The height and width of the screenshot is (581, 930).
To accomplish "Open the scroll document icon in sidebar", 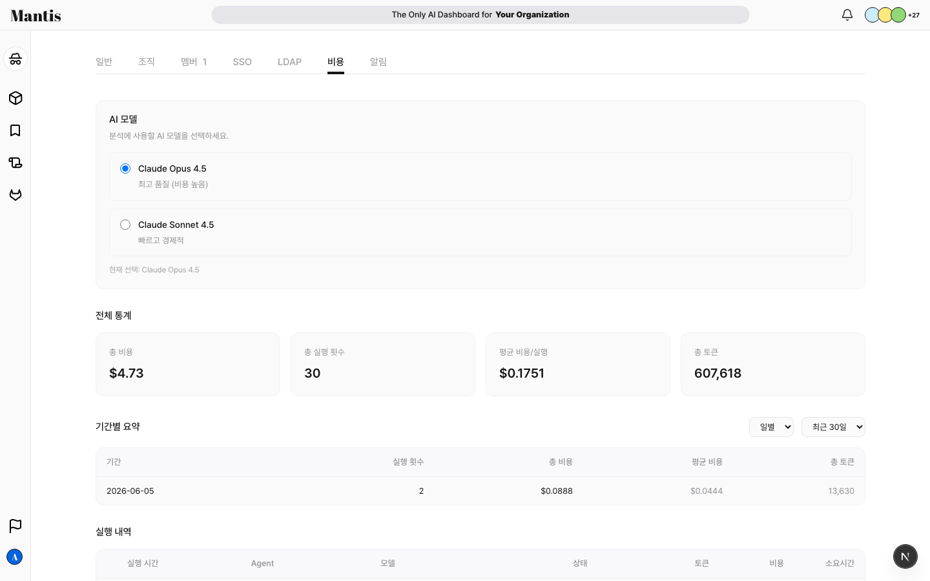I will point(15,163).
